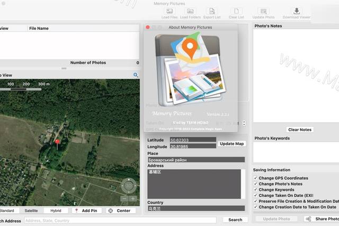The image size is (339, 226).
Task: Click the Update Map button
Action: 232,144
